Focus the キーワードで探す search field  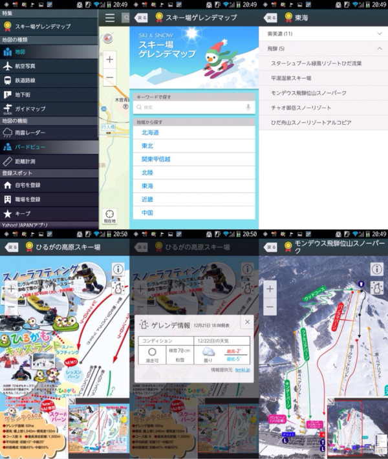(x=194, y=107)
